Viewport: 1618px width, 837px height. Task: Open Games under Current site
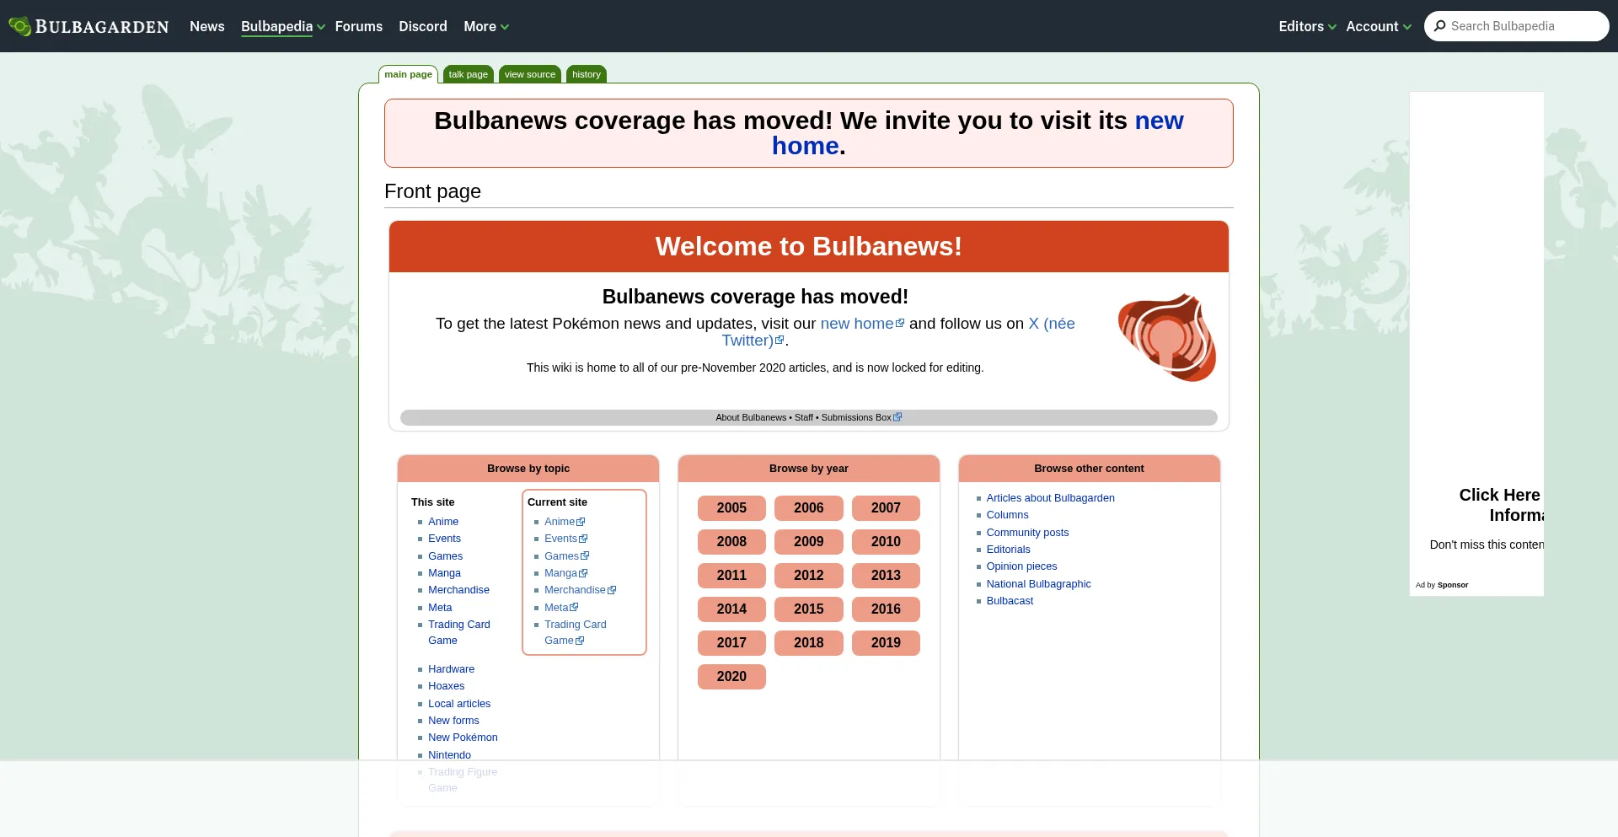tap(567, 556)
